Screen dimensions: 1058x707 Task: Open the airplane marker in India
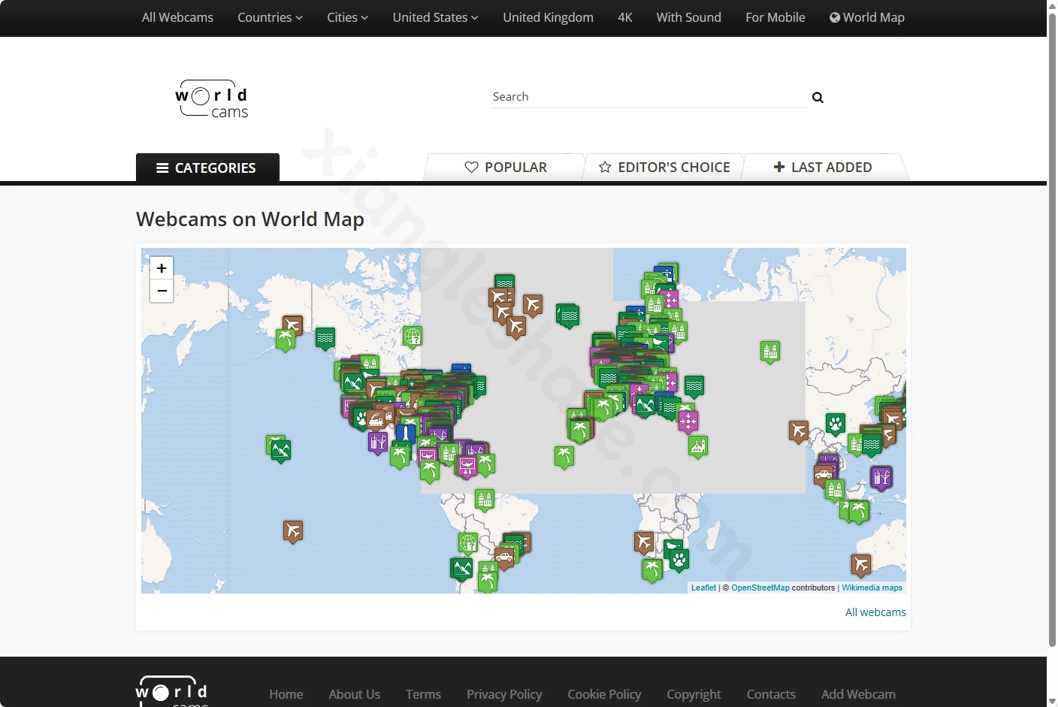[799, 431]
